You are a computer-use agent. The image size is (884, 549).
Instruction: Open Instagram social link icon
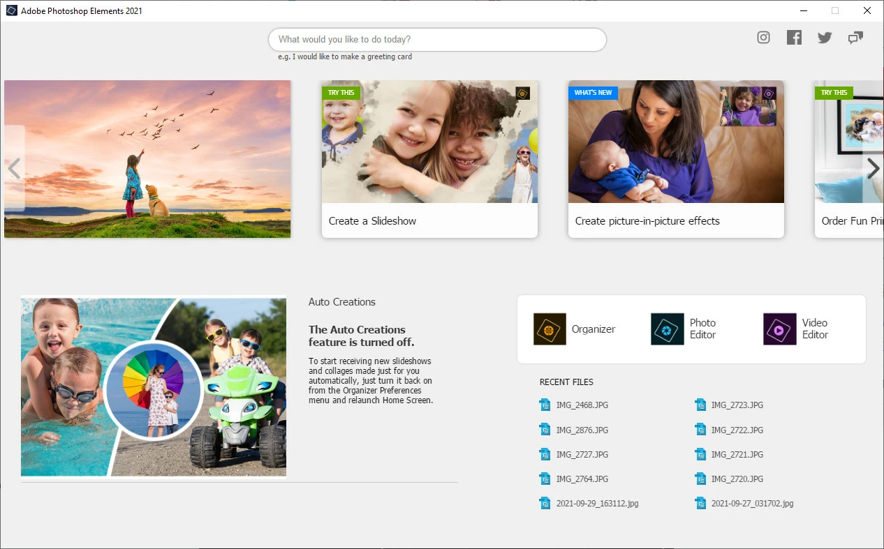pyautogui.click(x=763, y=38)
